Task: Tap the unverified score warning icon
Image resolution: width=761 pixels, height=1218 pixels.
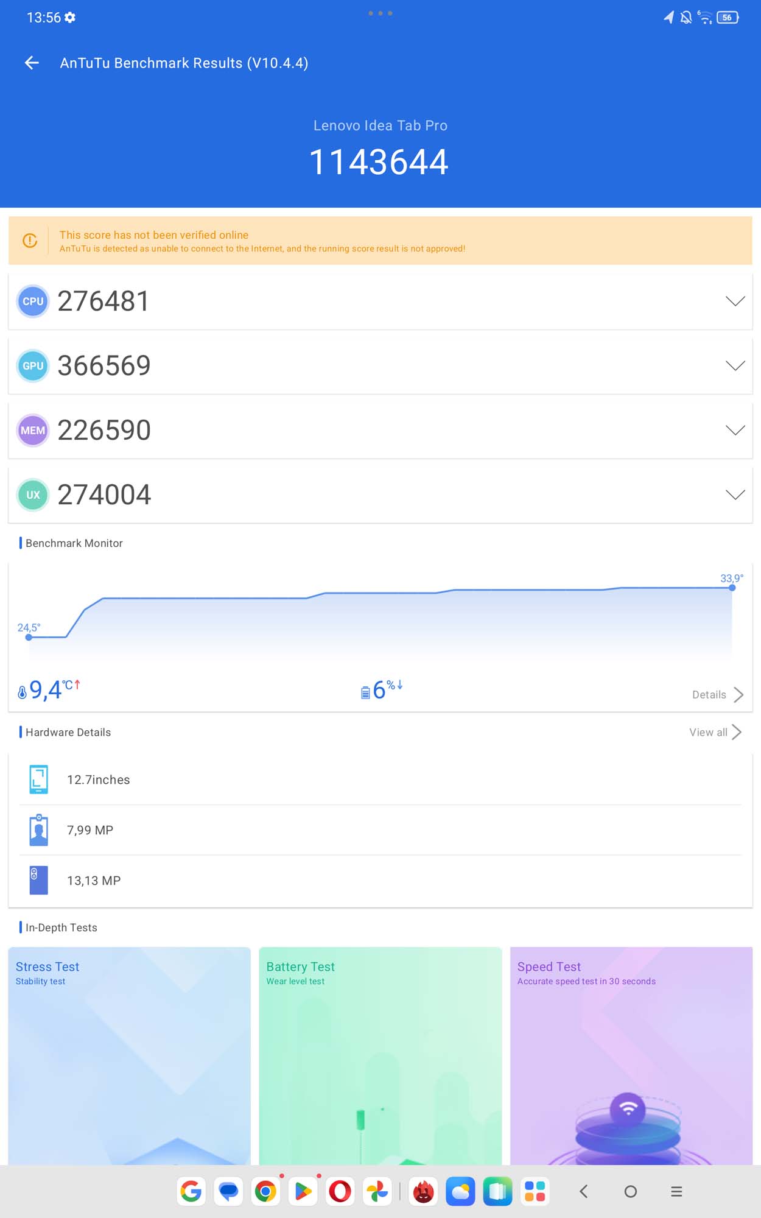Action: [x=30, y=241]
